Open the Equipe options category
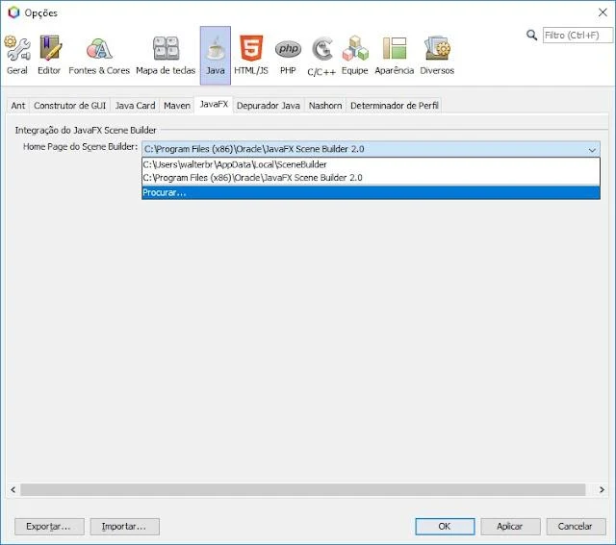 [x=355, y=56]
